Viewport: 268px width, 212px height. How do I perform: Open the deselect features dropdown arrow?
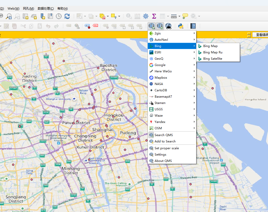point(108,16)
